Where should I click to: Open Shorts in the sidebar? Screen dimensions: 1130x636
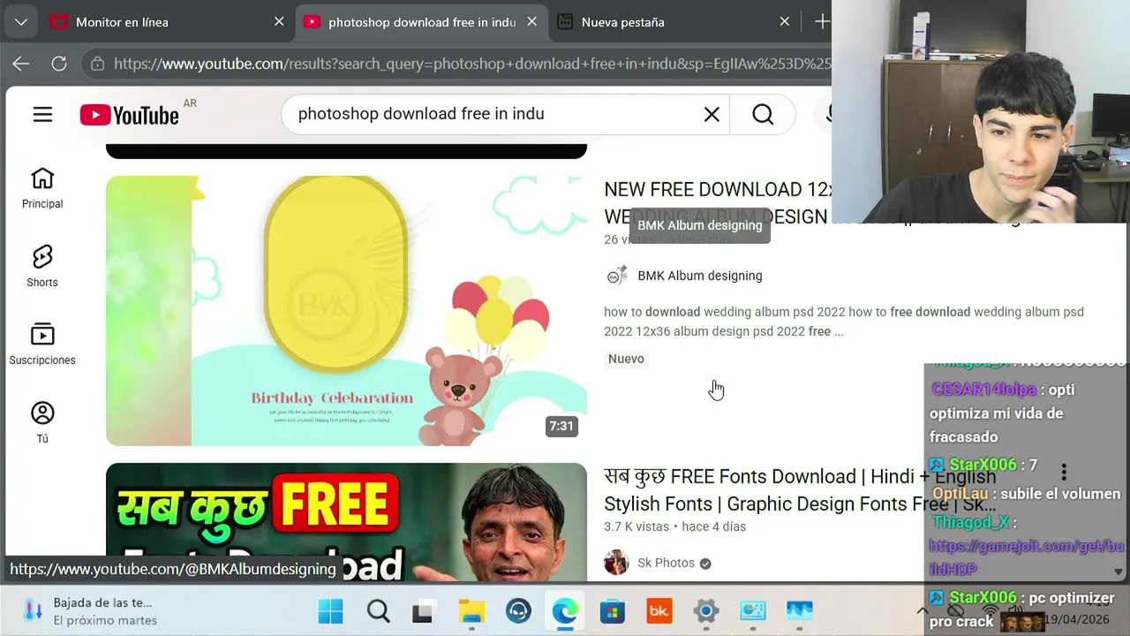(x=42, y=266)
